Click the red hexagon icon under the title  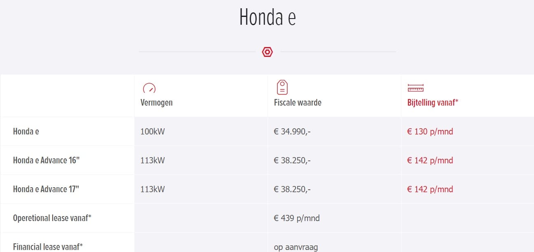[267, 52]
